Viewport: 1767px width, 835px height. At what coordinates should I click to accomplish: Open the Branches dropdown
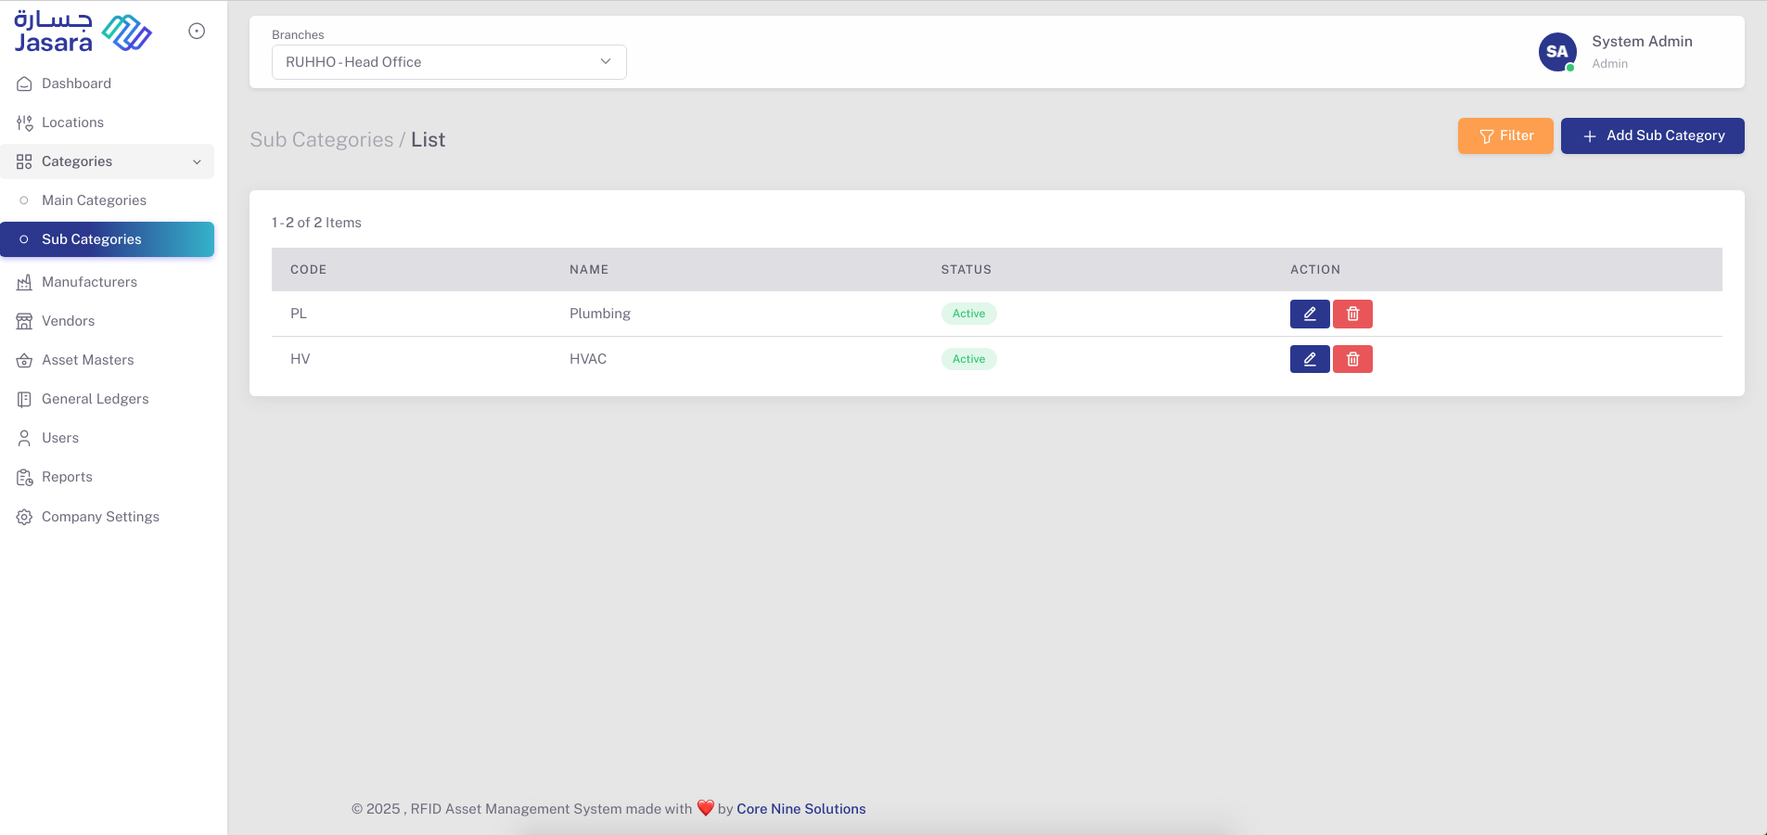(449, 62)
